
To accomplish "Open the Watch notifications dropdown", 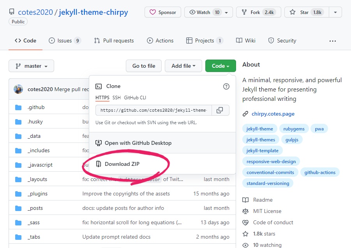I will coord(208,12).
